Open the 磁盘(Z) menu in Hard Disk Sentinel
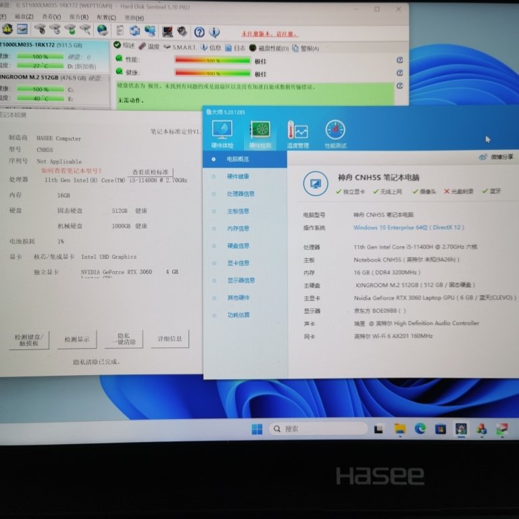The width and height of the screenshot is (519, 519). coord(24,16)
